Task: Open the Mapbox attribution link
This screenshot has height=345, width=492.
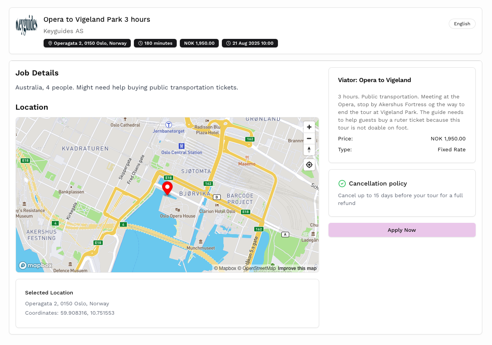Action: 225,268
